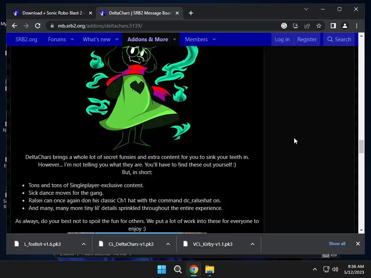The height and width of the screenshot is (278, 371).
Task: Open the Forums nav item
Action: pyautogui.click(x=57, y=39)
